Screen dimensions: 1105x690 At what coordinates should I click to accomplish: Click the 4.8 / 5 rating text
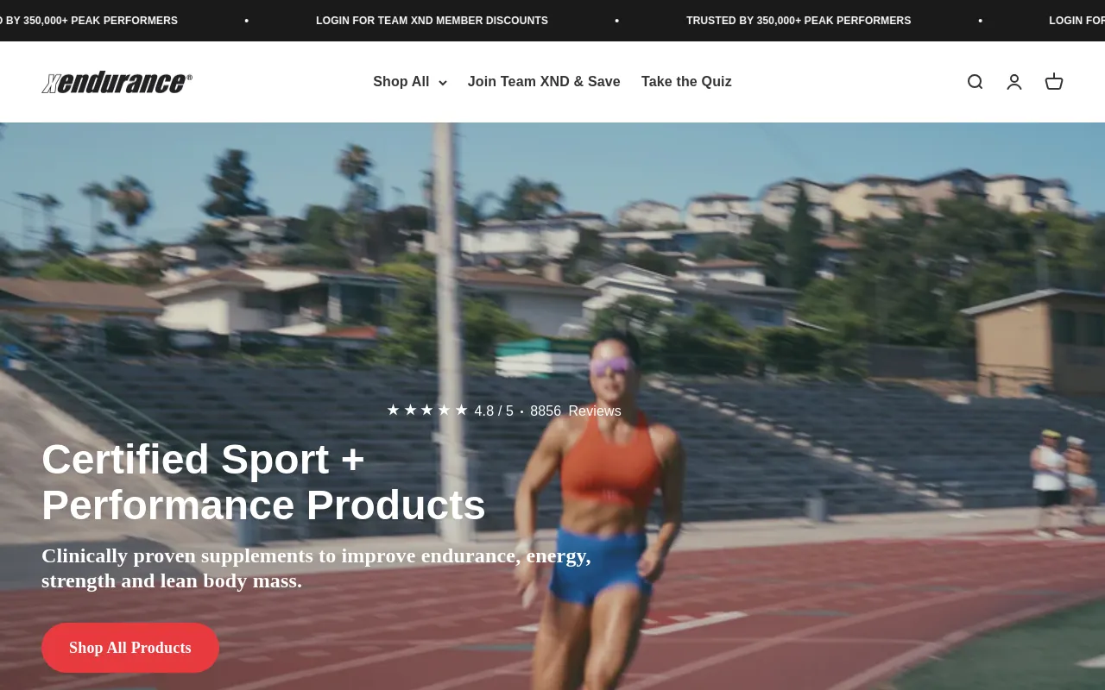tap(494, 411)
